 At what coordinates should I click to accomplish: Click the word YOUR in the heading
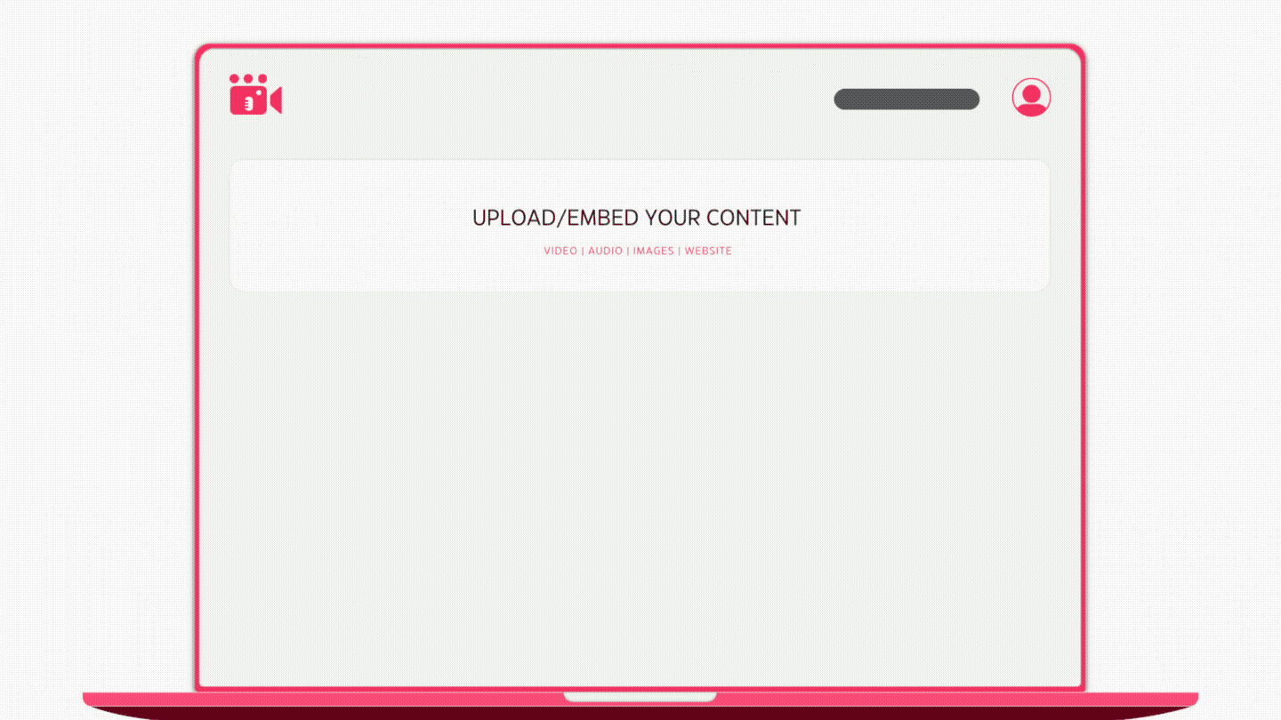pos(673,218)
